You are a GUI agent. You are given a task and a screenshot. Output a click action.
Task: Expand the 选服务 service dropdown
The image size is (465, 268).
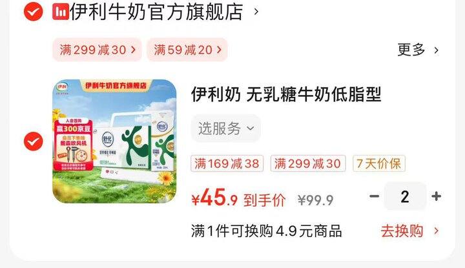[226, 129]
